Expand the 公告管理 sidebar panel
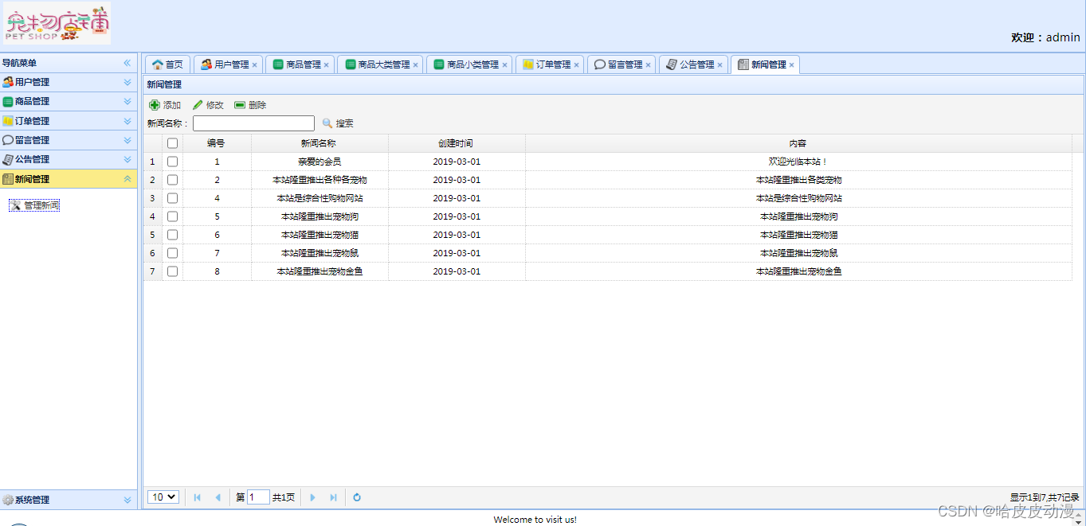The width and height of the screenshot is (1086, 526). coord(127,159)
